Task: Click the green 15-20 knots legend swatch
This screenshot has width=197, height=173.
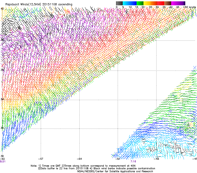Action: 140,3
